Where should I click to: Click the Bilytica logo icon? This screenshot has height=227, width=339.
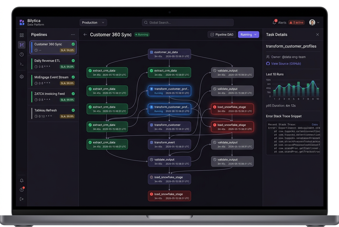pos(22,22)
